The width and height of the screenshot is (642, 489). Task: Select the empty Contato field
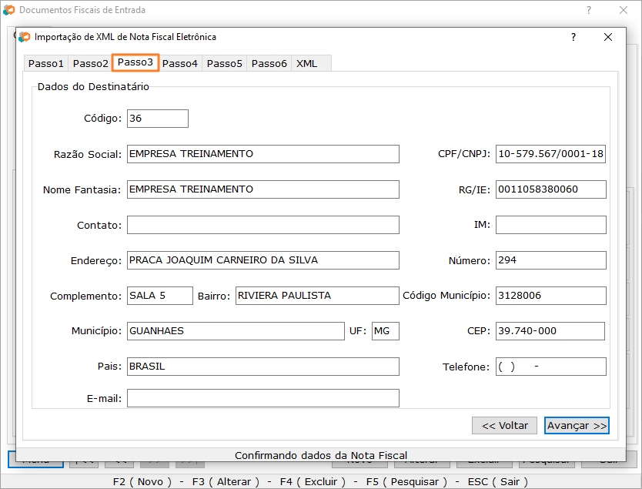pyautogui.click(x=262, y=225)
